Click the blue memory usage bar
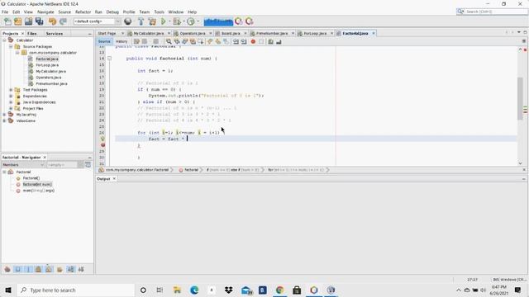Image resolution: width=529 pixels, height=297 pixels. pyautogui.click(x=218, y=21)
